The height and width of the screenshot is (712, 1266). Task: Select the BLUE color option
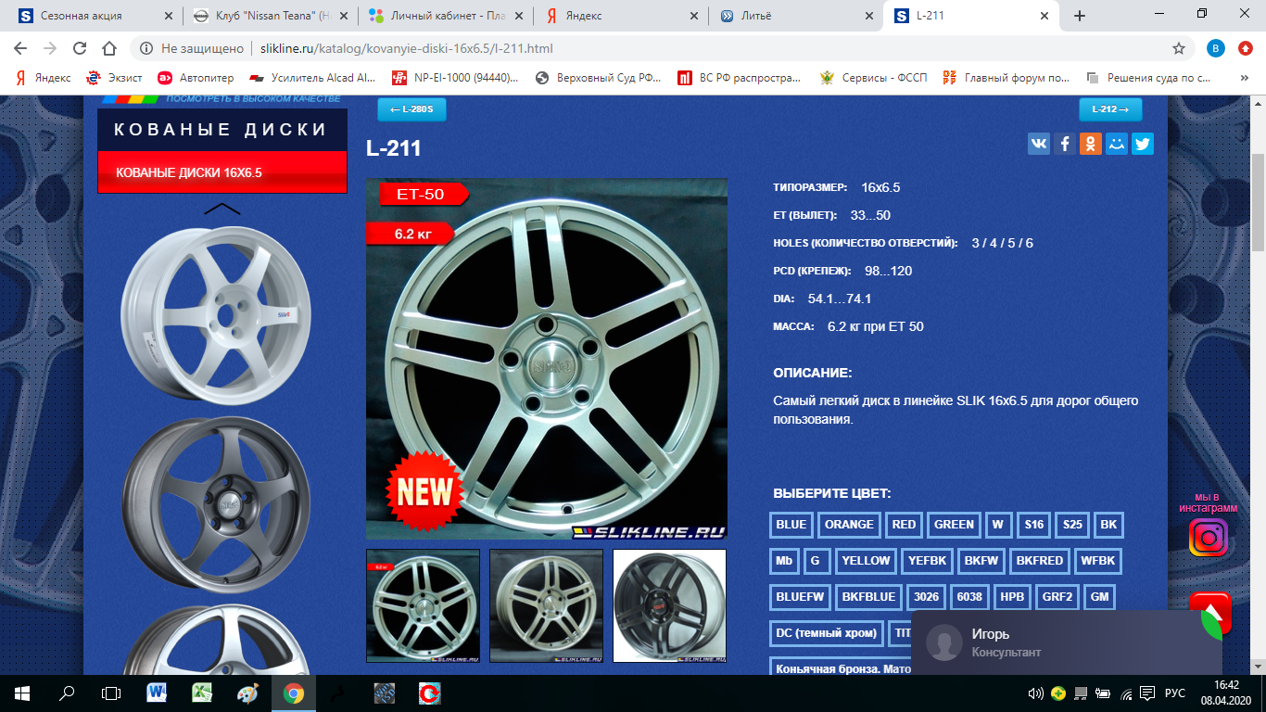tap(791, 525)
